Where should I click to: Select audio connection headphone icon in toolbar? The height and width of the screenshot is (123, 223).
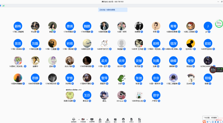[x=74, y=120]
